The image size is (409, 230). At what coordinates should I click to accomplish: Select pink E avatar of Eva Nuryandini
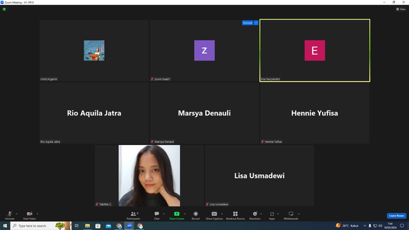point(315,50)
